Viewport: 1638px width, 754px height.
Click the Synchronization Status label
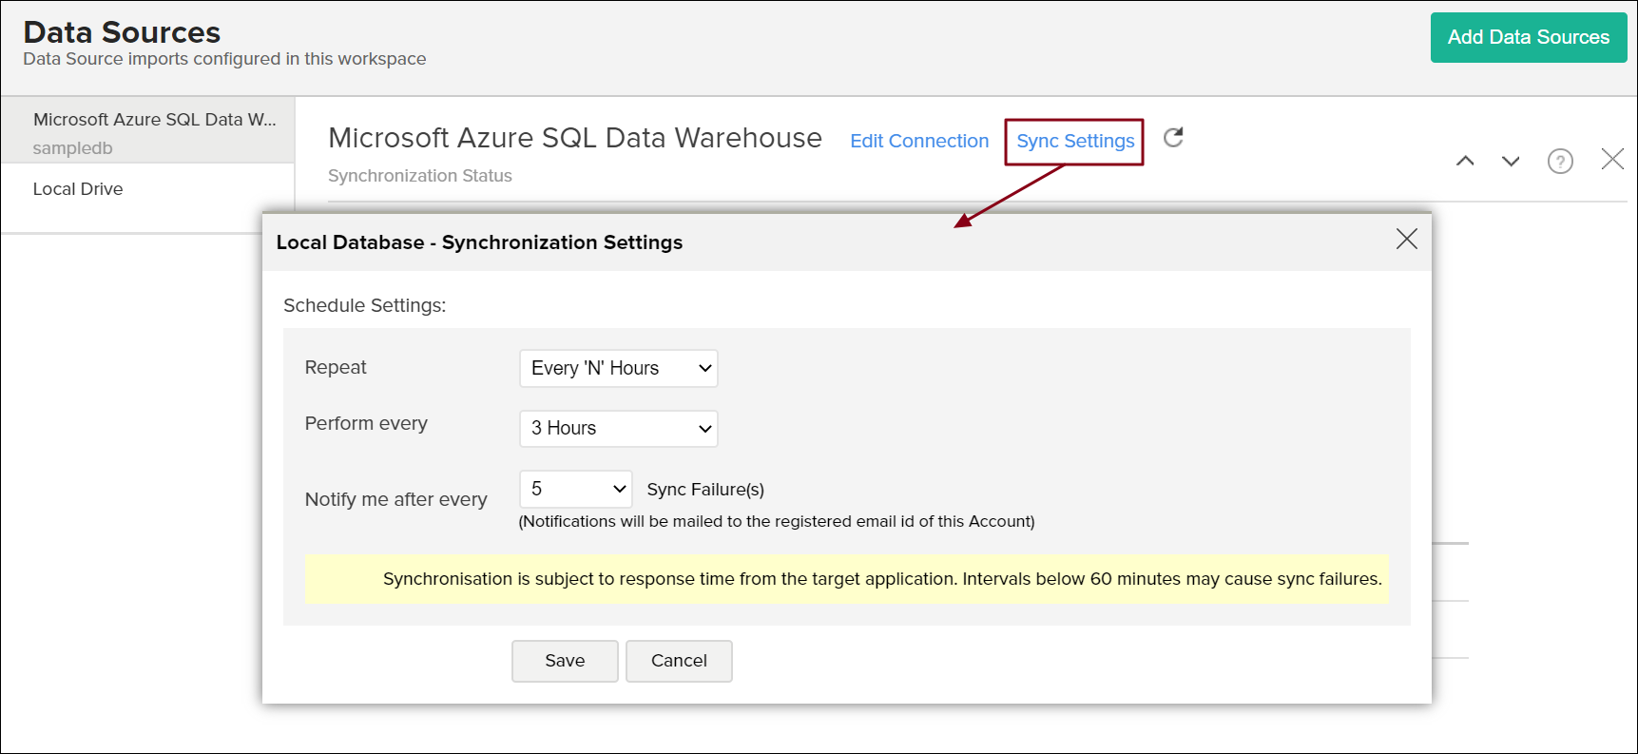[x=420, y=176]
